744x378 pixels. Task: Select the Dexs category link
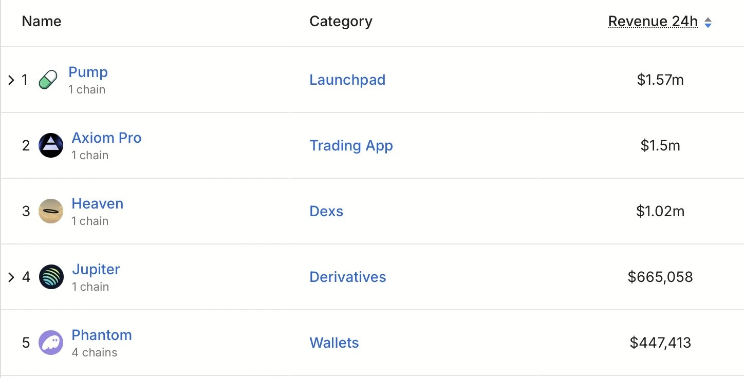pyautogui.click(x=326, y=212)
